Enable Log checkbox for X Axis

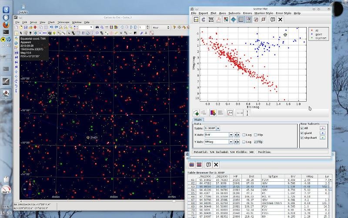pyautogui.click(x=244, y=135)
